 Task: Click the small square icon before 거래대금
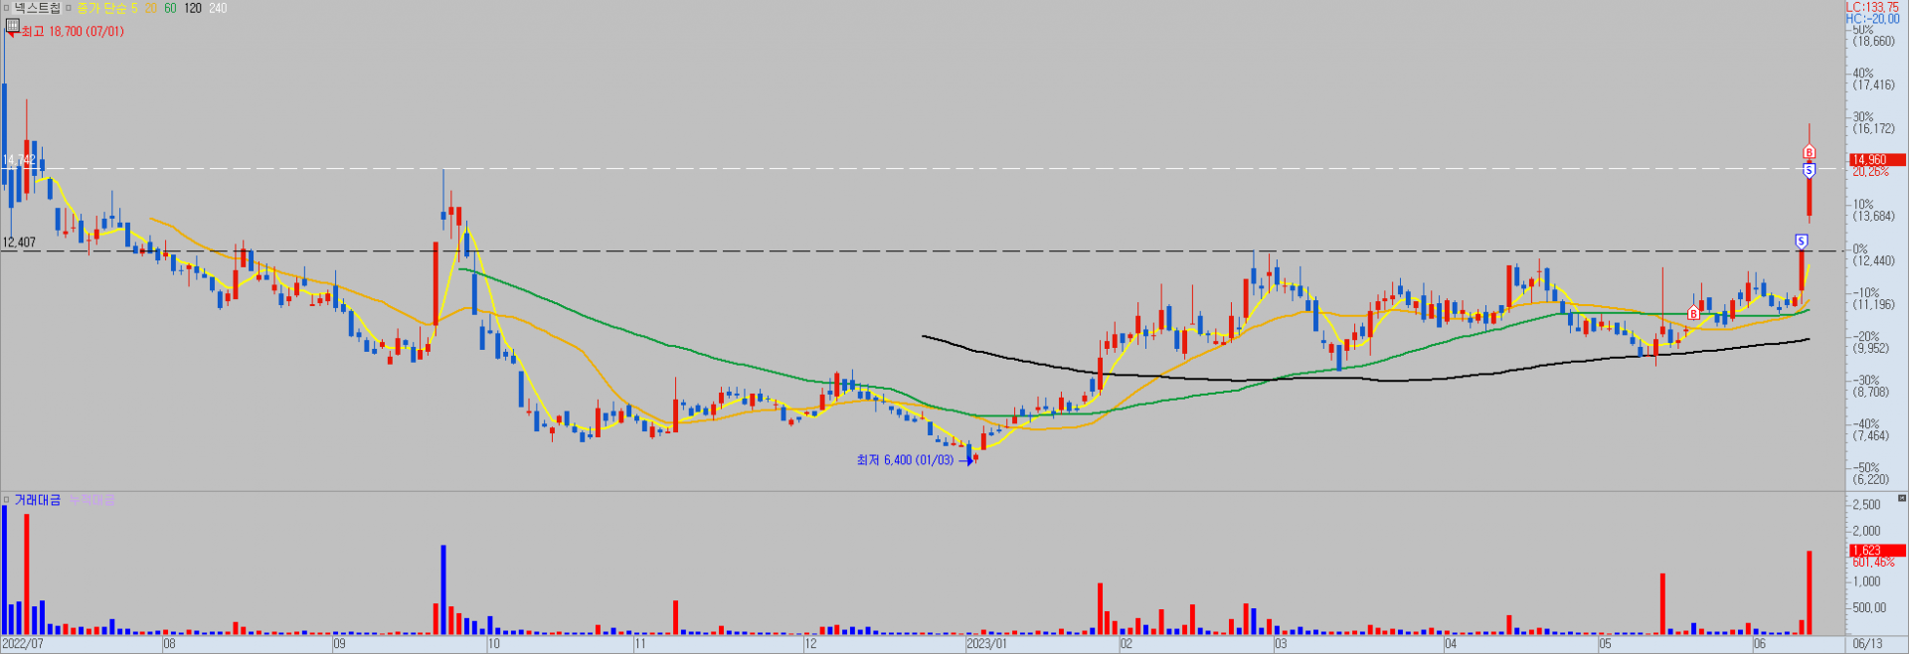click(x=6, y=499)
